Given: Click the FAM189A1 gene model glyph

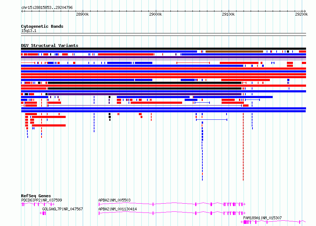Looking at the screenshot, I should [x=273, y=222].
